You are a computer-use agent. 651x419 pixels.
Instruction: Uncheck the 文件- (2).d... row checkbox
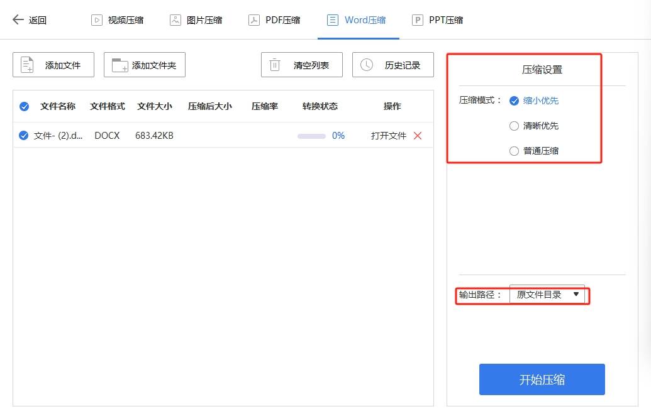tap(24, 136)
